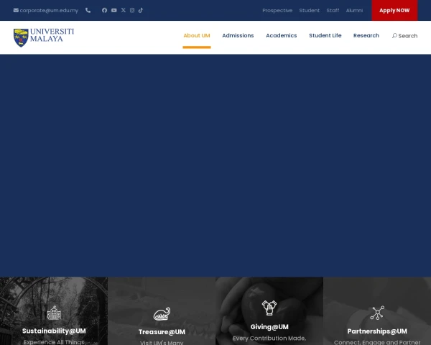
Task: Click the Search magnifier icon
Action: (394, 35)
